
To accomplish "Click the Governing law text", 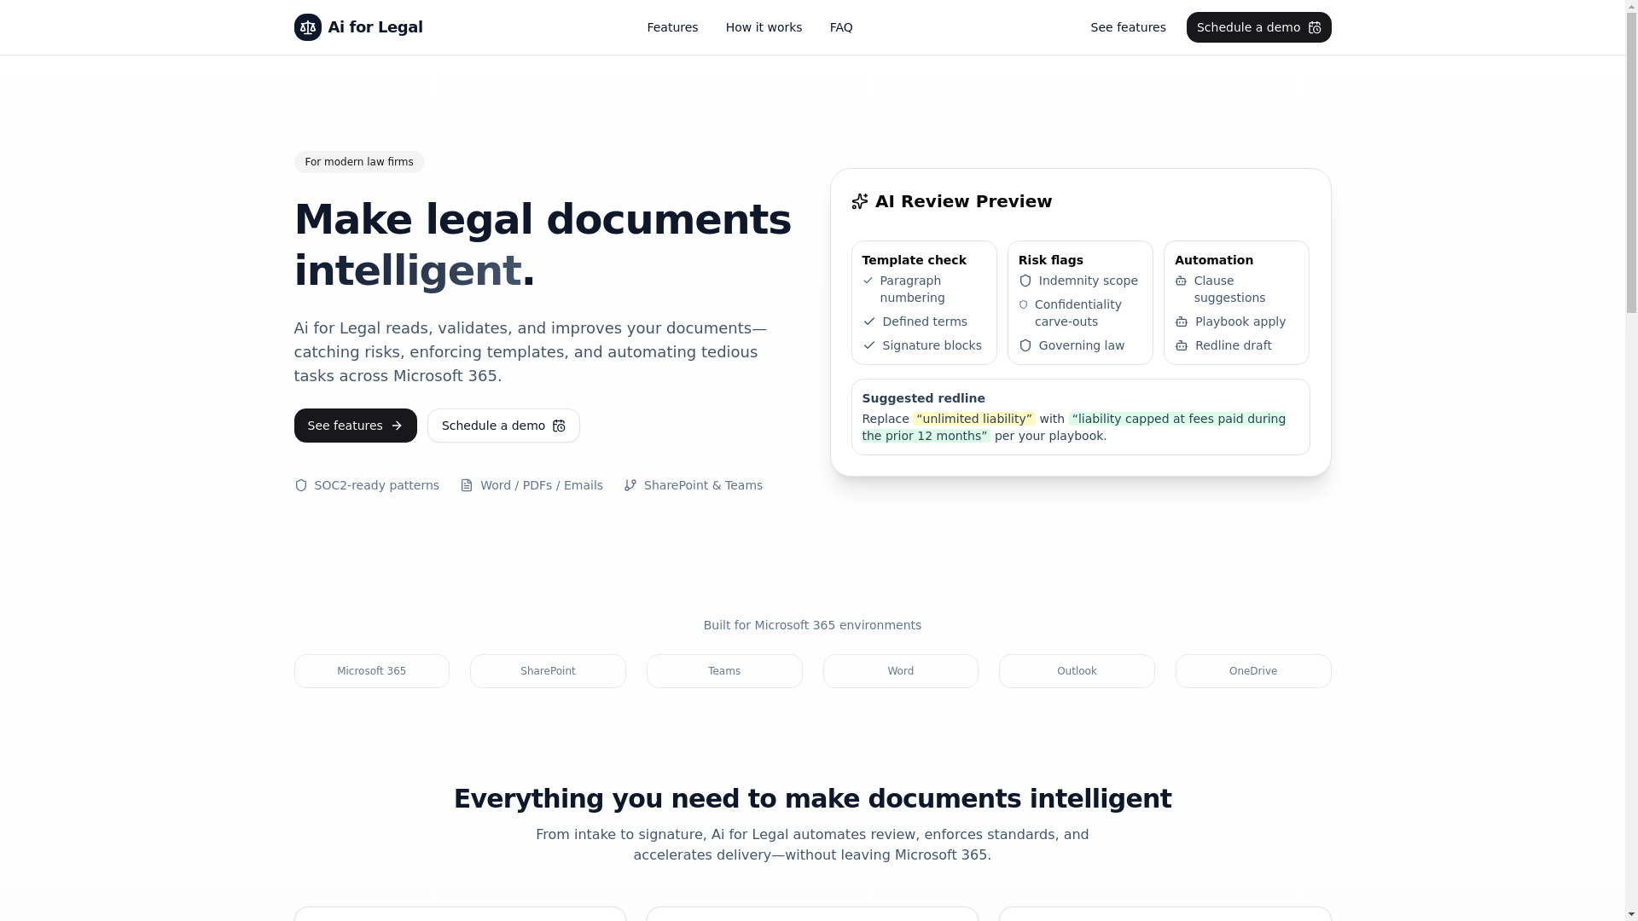I will coord(1082,345).
